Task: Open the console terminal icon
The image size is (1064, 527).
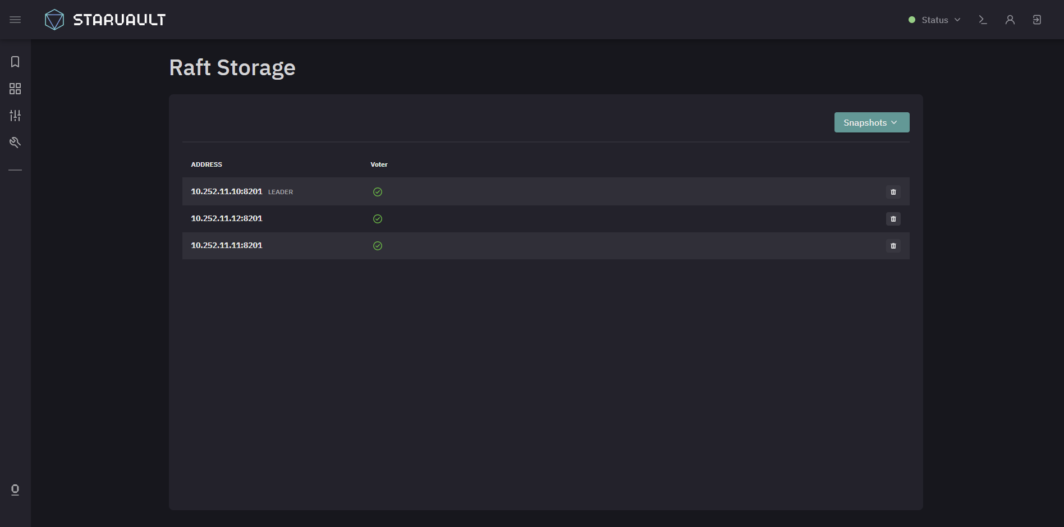Action: pyautogui.click(x=983, y=20)
